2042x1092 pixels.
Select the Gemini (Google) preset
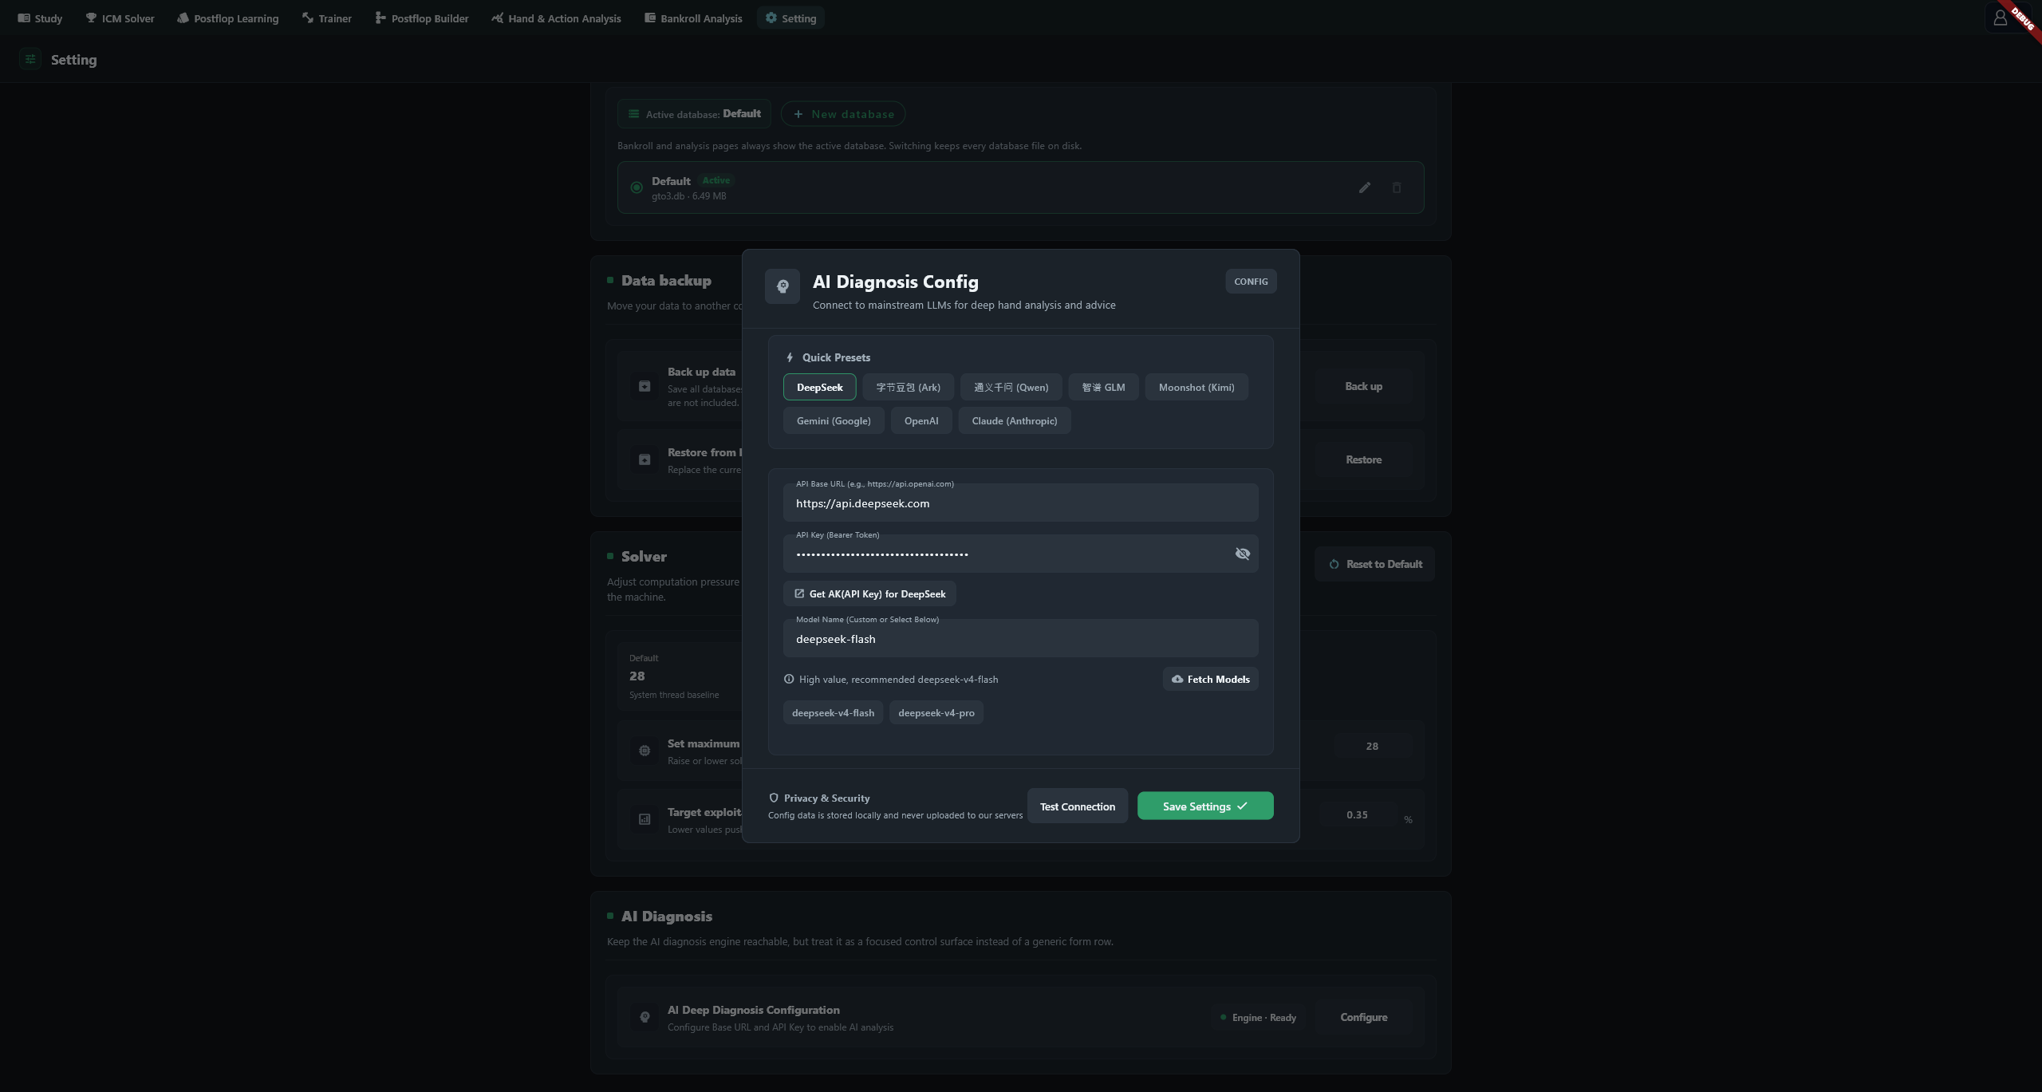click(x=834, y=420)
